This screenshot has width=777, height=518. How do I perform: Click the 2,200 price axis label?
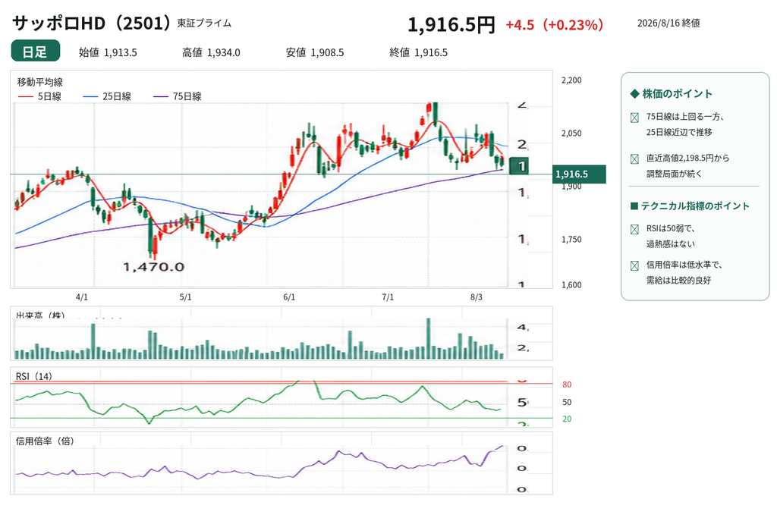pyautogui.click(x=571, y=80)
